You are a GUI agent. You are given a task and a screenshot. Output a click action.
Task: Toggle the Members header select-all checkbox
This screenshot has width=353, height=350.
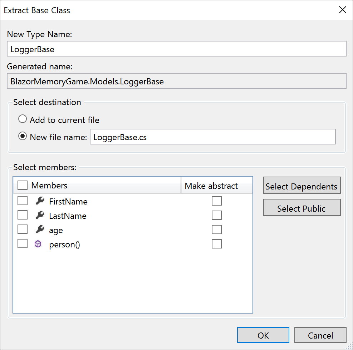tap(23, 185)
